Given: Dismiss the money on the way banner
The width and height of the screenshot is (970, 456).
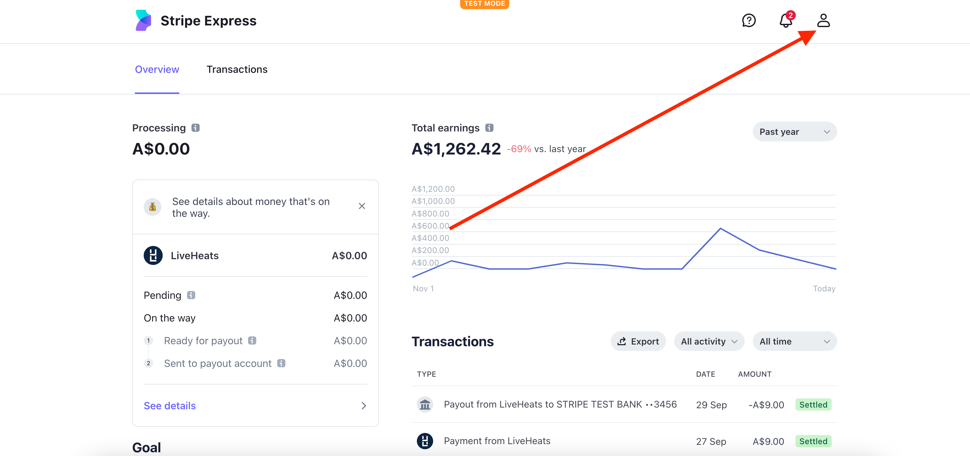Looking at the screenshot, I should 362,206.
